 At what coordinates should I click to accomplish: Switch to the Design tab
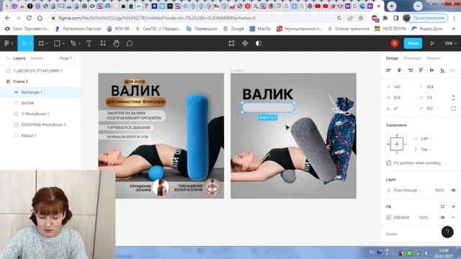pos(392,58)
